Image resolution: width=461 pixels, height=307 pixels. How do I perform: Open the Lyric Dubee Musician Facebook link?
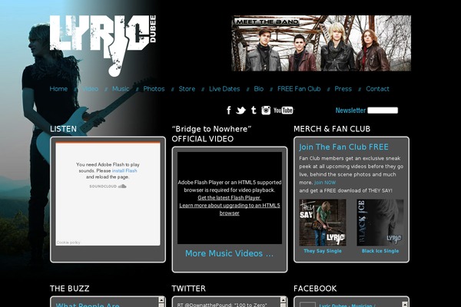click(x=347, y=305)
